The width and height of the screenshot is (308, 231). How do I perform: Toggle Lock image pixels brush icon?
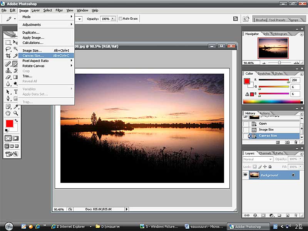tap(259, 167)
